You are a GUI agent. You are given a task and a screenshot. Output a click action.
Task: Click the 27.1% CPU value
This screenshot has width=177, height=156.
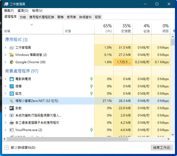[x=107, y=101]
